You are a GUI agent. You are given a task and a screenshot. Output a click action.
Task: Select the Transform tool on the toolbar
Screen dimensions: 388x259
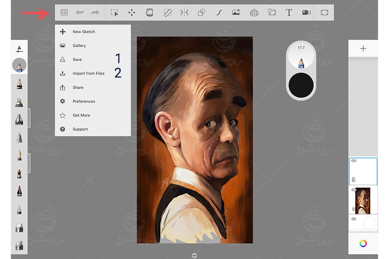(131, 13)
